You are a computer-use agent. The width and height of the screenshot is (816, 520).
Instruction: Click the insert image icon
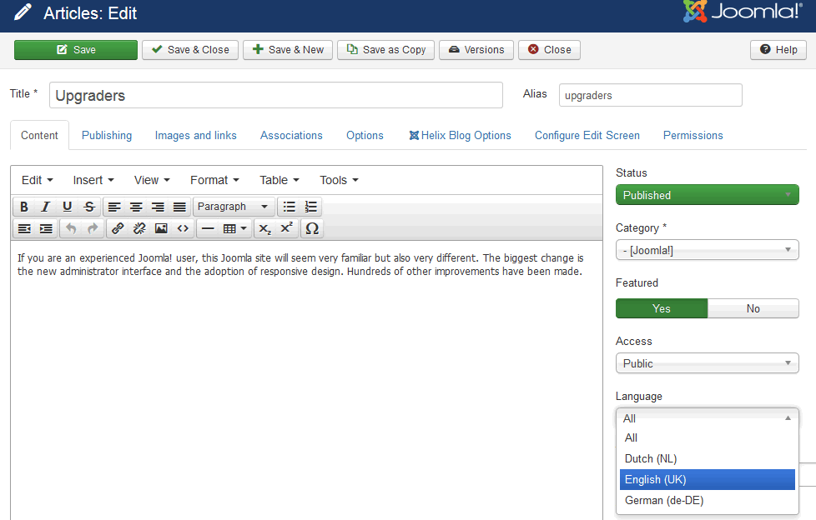coord(161,228)
